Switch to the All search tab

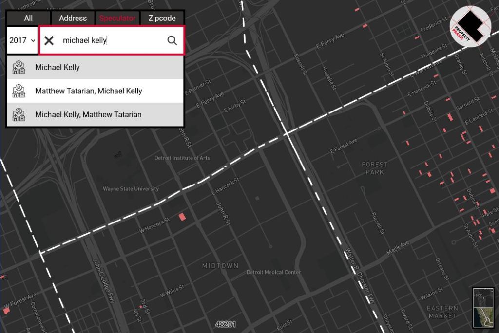[x=28, y=18]
